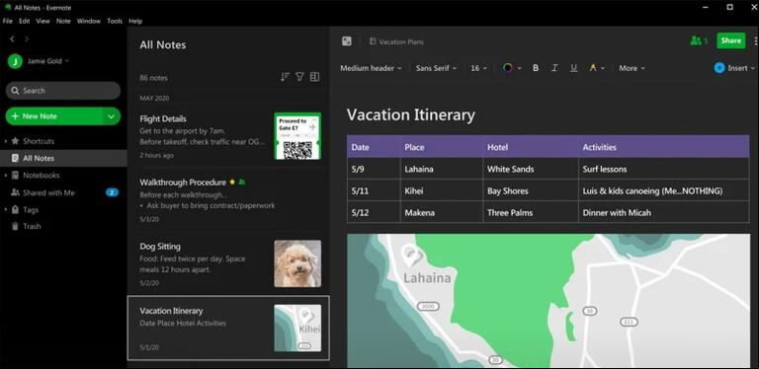Open the Help menu
Screen dimensions: 759x369
pos(135,22)
